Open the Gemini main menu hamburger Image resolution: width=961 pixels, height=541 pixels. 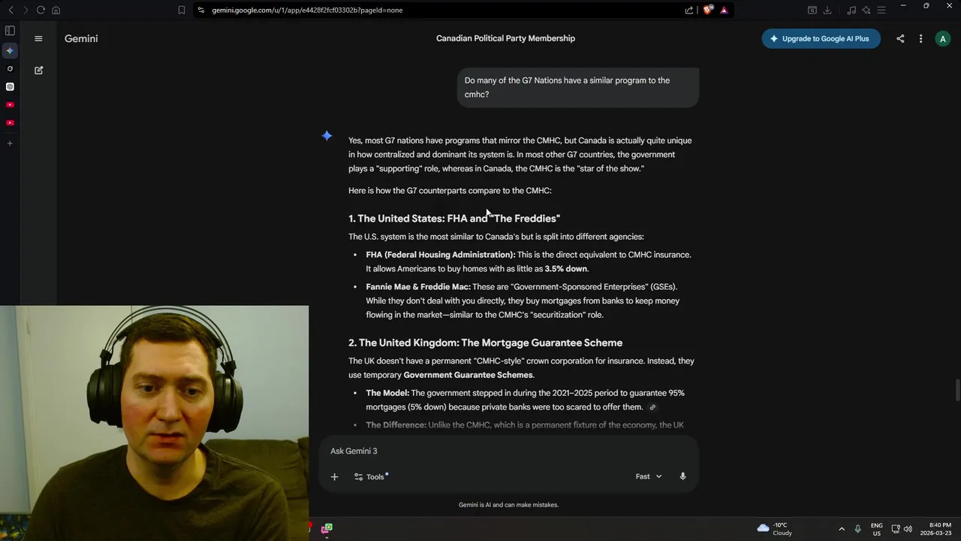38,38
